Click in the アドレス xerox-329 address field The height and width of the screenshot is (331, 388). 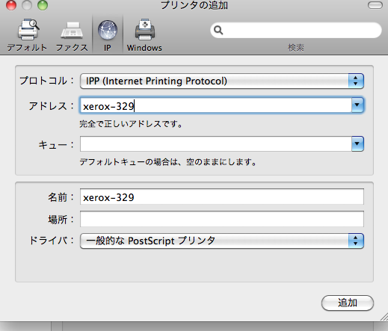coord(216,105)
